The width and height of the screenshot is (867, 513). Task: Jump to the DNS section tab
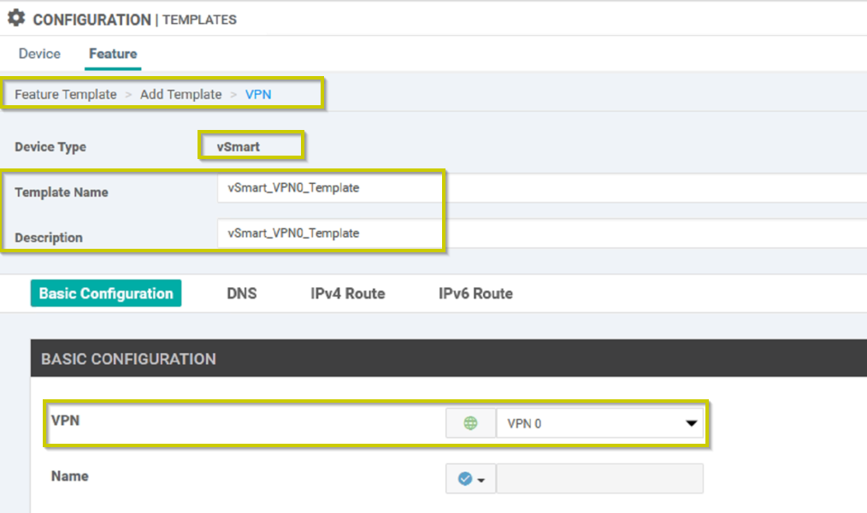tap(242, 293)
